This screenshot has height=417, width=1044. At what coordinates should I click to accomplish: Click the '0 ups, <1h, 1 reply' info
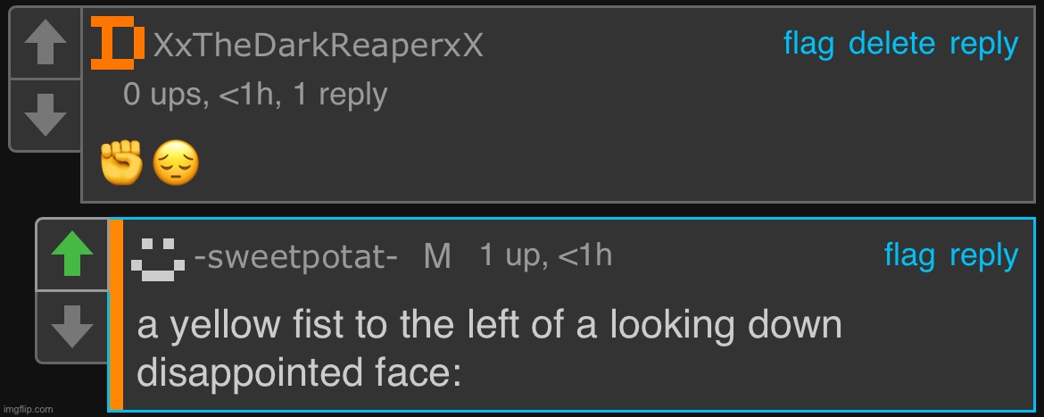(255, 96)
